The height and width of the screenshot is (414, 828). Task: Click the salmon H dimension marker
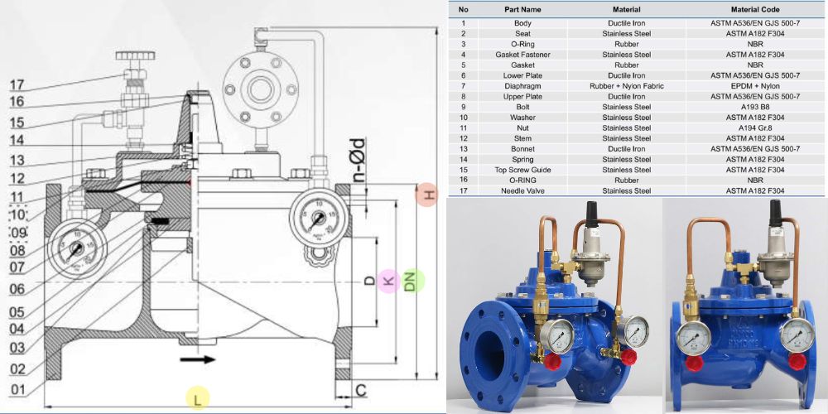coord(426,195)
